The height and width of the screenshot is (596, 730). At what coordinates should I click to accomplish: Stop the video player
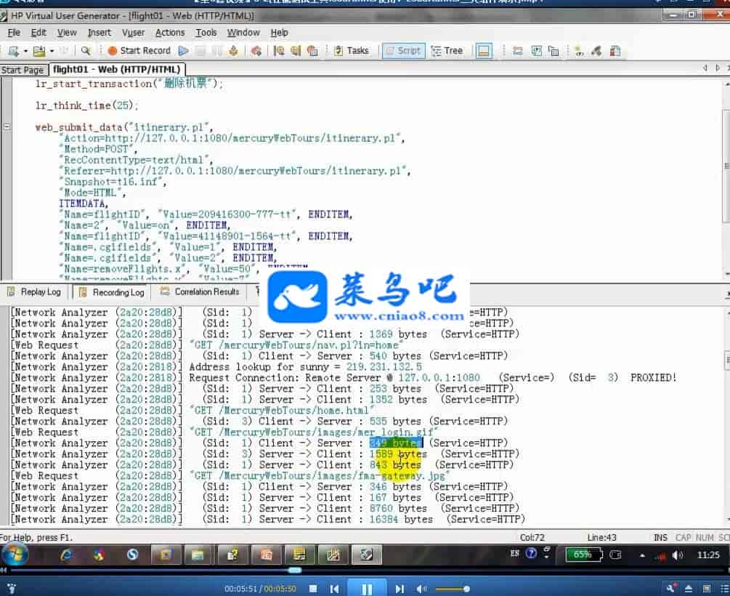click(x=313, y=589)
